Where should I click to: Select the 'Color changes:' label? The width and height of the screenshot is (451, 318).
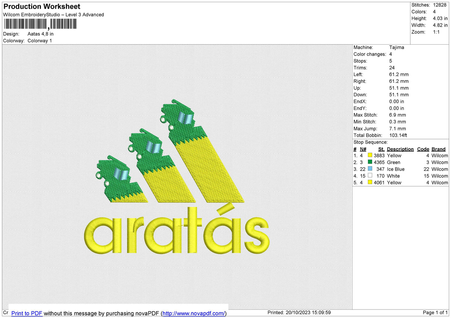tap(370, 54)
